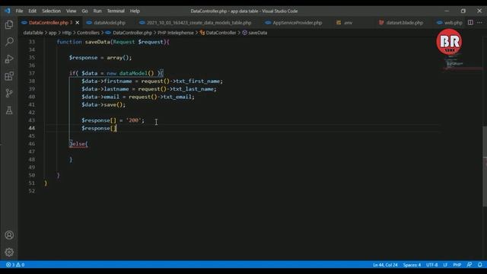Click Http in the breadcrumb
The height and width of the screenshot is (274, 487).
click(66, 33)
